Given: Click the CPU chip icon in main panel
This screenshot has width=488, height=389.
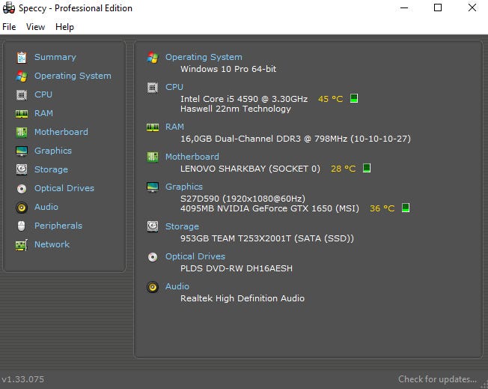Looking at the screenshot, I should click(x=153, y=87).
